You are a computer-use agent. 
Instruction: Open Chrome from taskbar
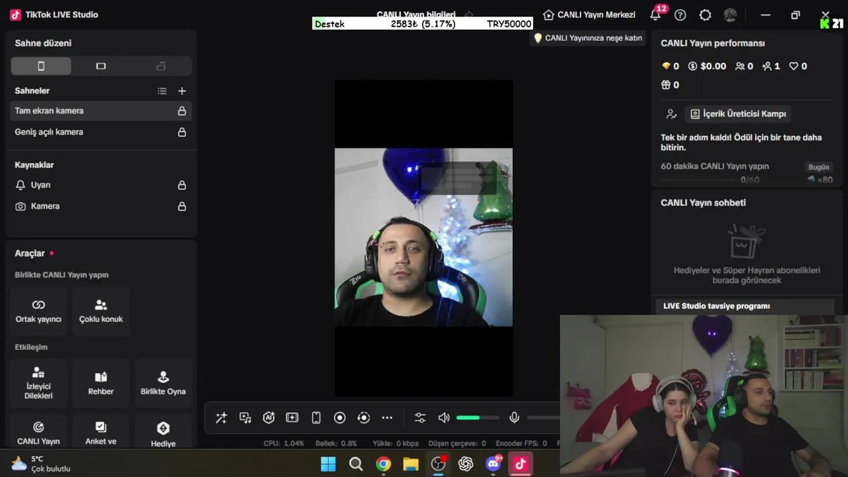click(x=384, y=464)
